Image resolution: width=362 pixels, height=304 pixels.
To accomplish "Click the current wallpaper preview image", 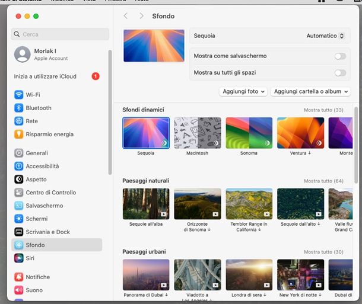I will click(x=154, y=46).
